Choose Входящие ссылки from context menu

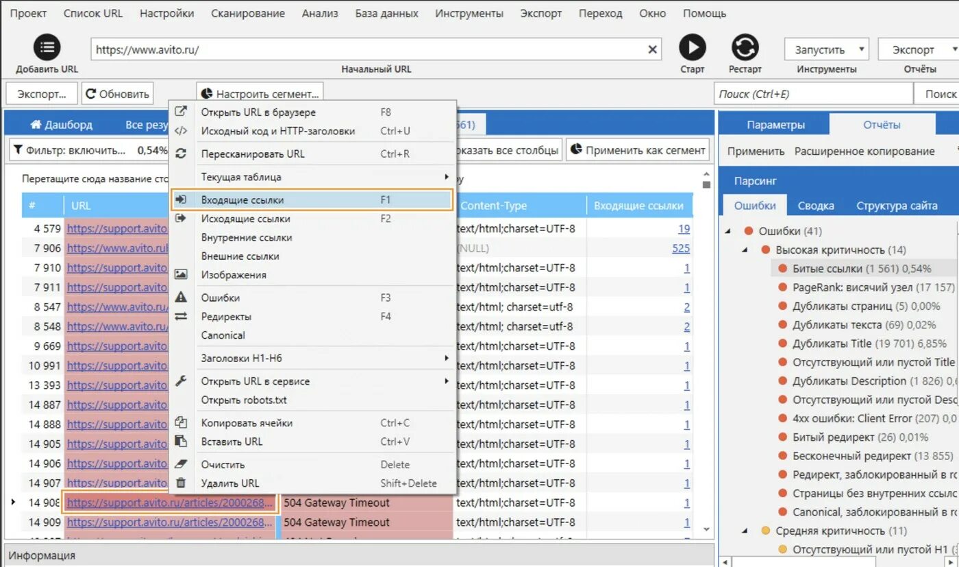(312, 200)
